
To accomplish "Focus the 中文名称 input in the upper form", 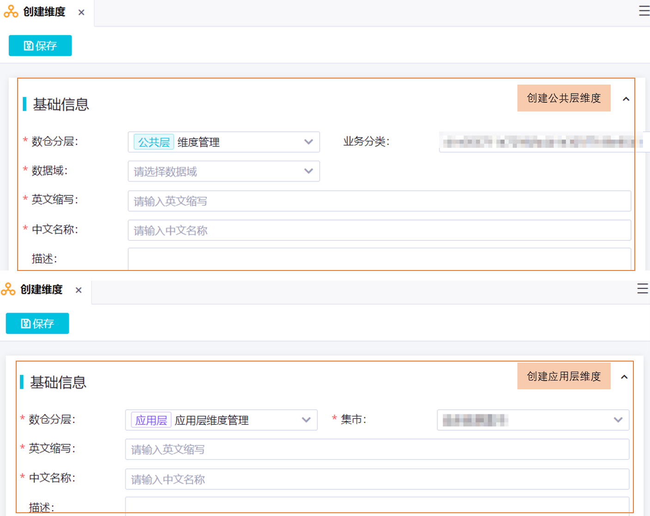I will (x=379, y=230).
